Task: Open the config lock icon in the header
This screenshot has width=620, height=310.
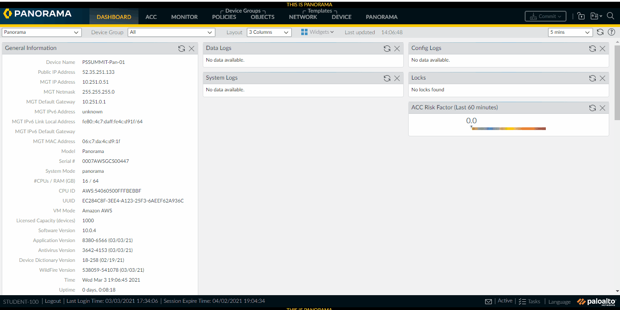Action: pos(581,16)
